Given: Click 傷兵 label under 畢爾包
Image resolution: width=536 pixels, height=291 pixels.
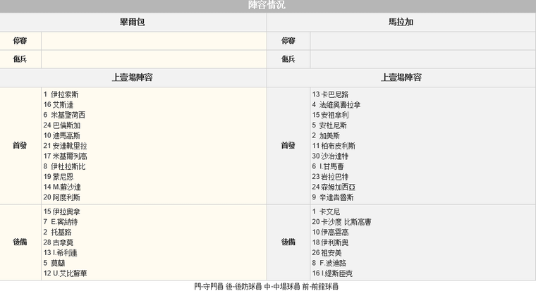Looking at the screenshot, I should [20, 59].
